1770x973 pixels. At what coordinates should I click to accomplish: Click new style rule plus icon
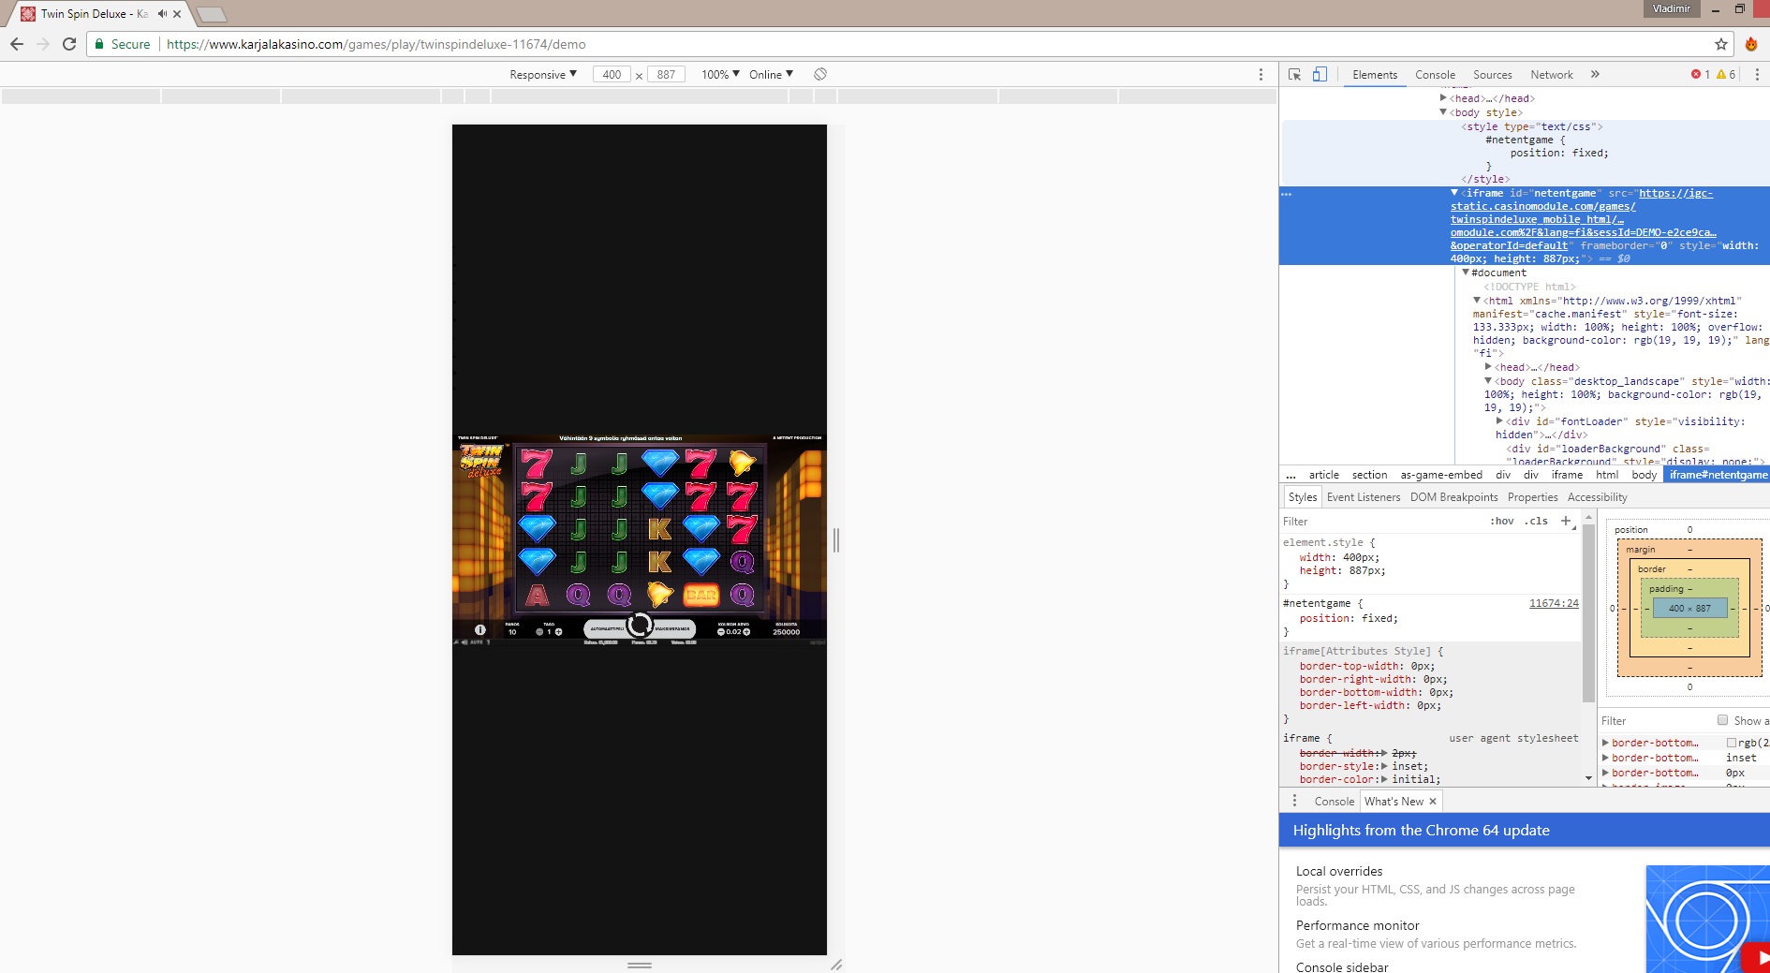(x=1566, y=522)
